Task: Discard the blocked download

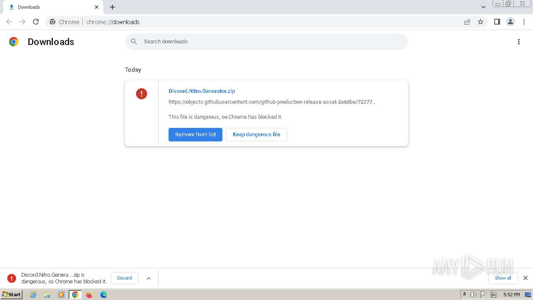Action: (x=125, y=278)
